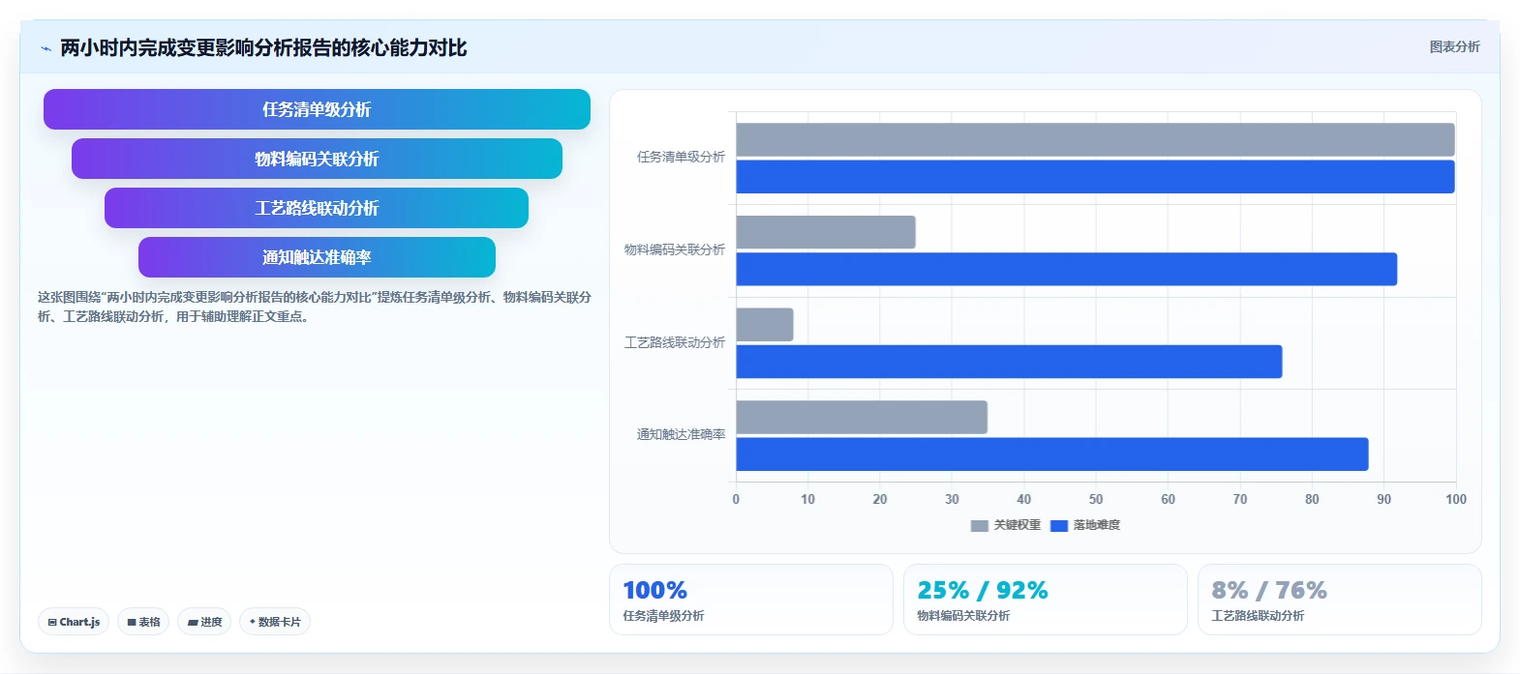Click y-axis label 物料编码关联分析
The height and width of the screenshot is (674, 1520).
tap(675, 249)
